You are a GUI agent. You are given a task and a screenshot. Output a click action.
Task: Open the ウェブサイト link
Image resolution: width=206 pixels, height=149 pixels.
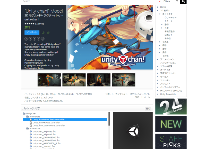[121, 94]
